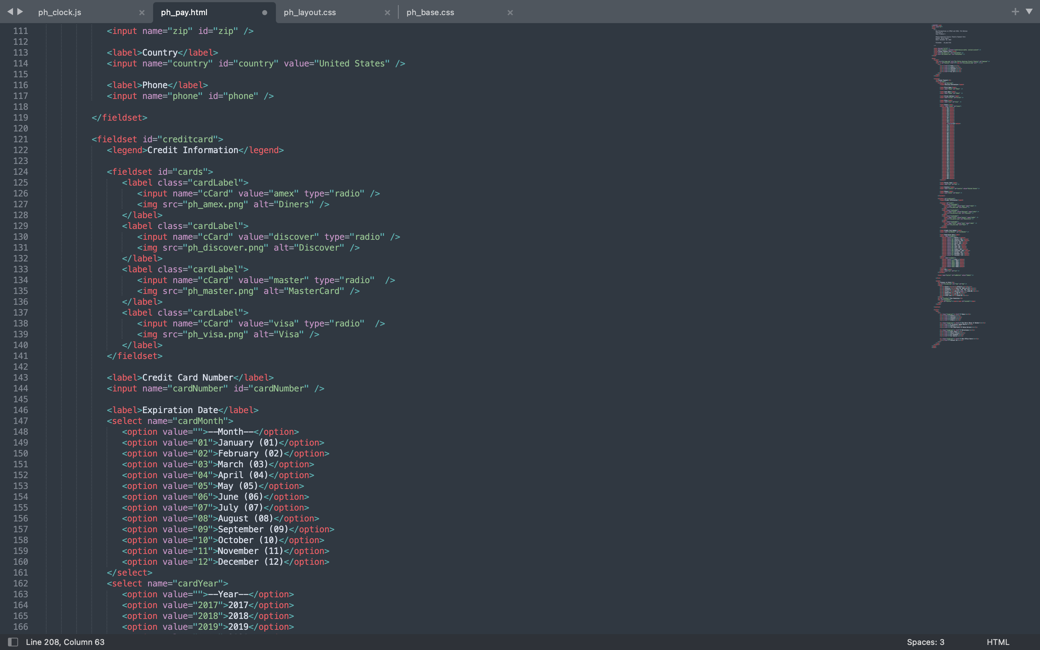This screenshot has height=650, width=1040.
Task: Click "Expiration Date" label text
Action: [x=180, y=410]
